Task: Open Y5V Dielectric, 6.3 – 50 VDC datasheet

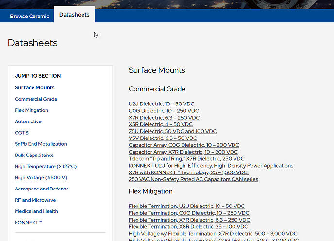Action: pos(163,138)
